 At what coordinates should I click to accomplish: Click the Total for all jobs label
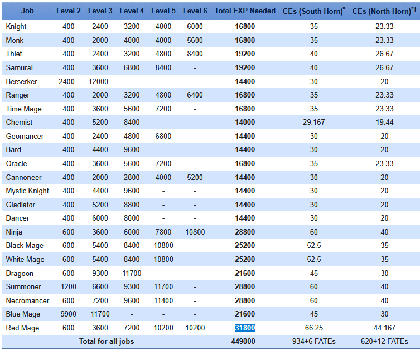click(107, 342)
